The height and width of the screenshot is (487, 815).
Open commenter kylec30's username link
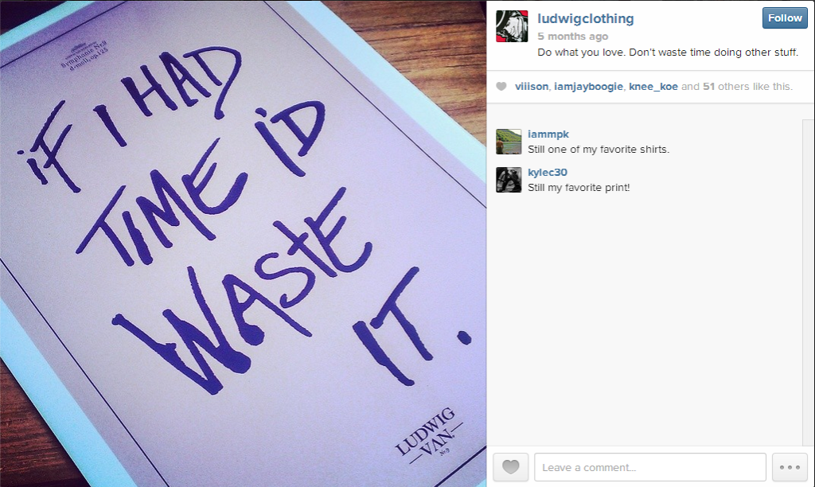pyautogui.click(x=548, y=173)
